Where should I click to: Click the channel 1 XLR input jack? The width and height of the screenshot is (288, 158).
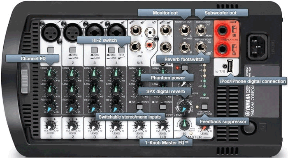[51, 32]
